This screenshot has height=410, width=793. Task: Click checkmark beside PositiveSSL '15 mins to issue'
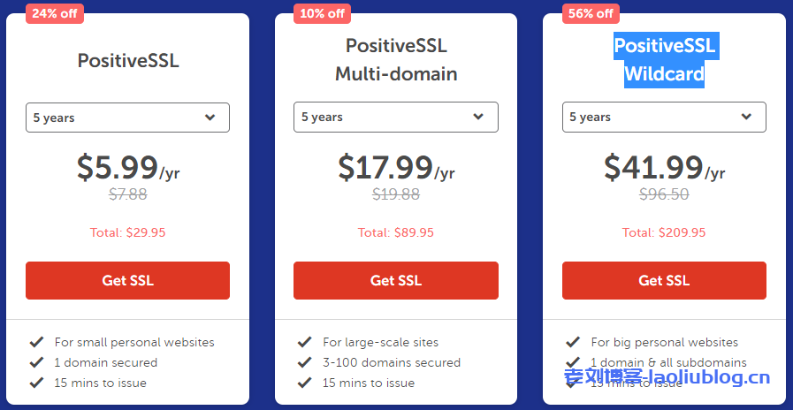click(36, 383)
